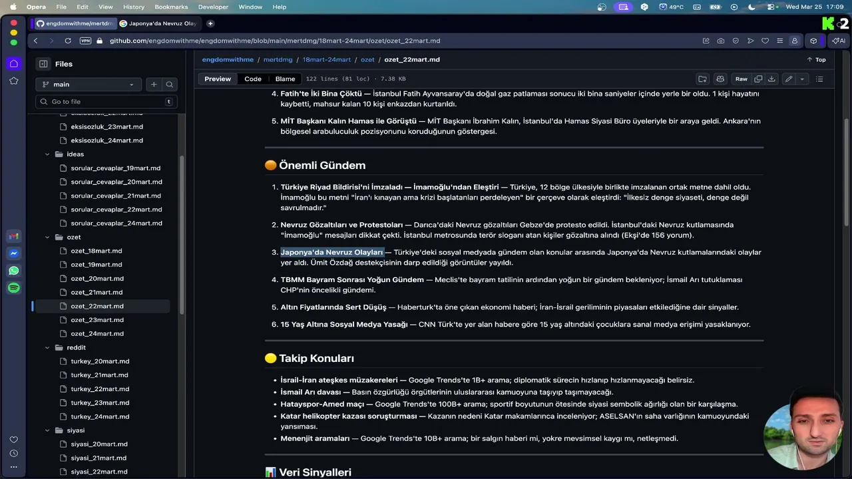Open the main branch dropdown
Image resolution: width=852 pixels, height=479 pixels.
point(89,84)
